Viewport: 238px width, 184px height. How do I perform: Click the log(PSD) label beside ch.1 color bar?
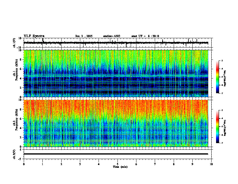coord(225,78)
